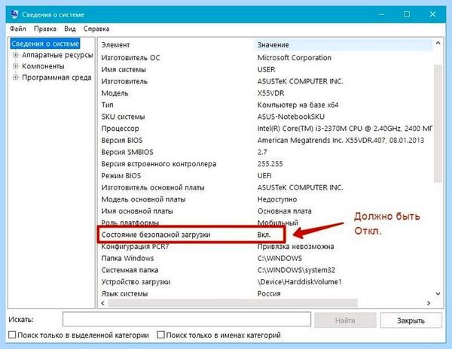Select the Версия встроенного контроллера row
Viewport: 452px width, 349px height.
tap(267, 164)
